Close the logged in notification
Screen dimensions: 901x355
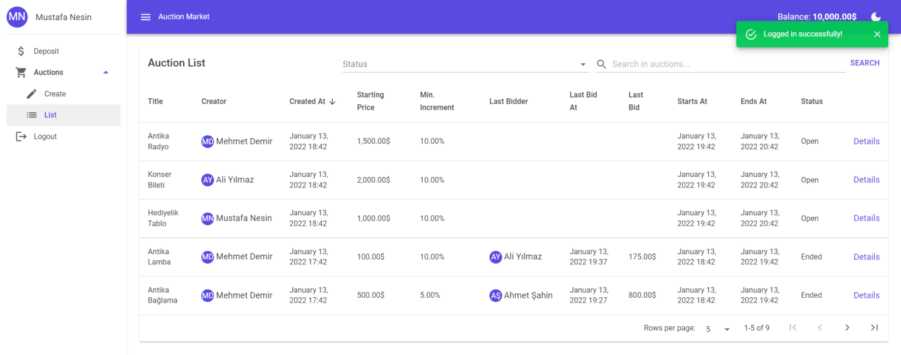(877, 34)
